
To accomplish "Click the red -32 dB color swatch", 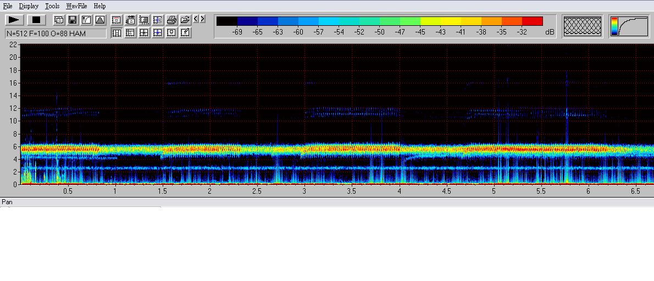I will [532, 21].
